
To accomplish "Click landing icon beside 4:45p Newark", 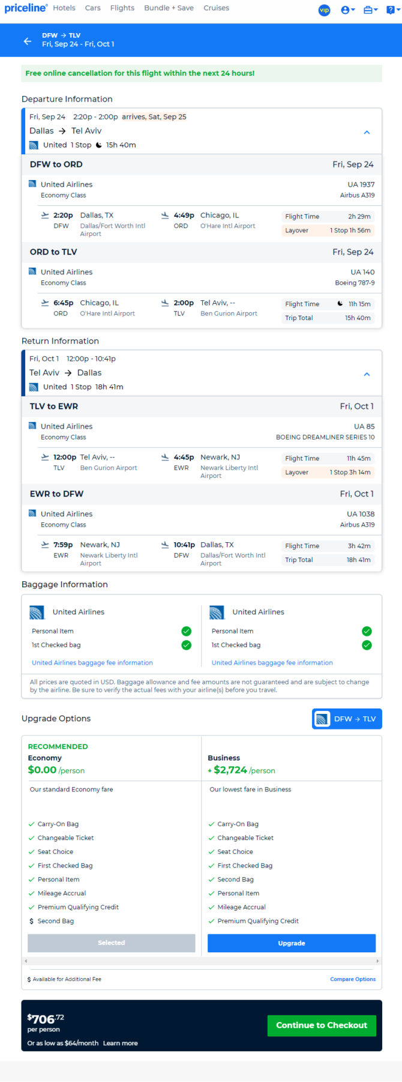I will click(x=165, y=457).
